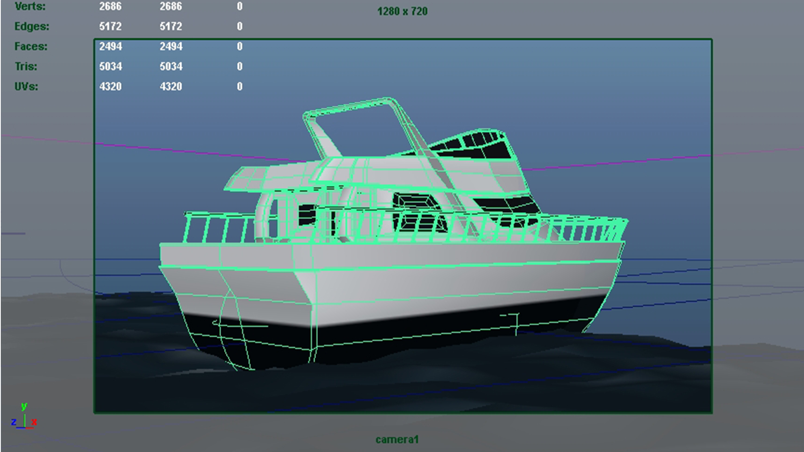Click the Edges label in the HUD
Viewport: 804px width, 452px height.
32,27
